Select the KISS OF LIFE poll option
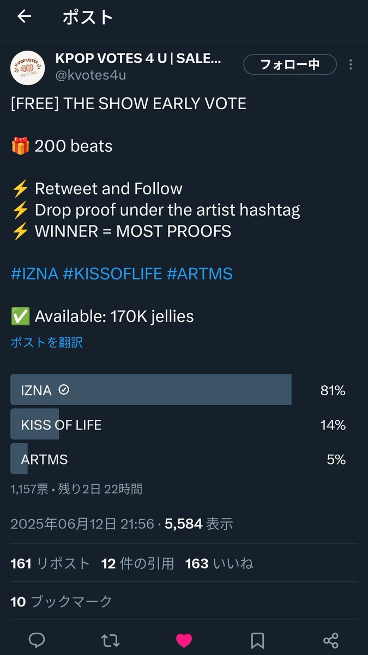Viewport: 368px width, 655px height. pos(184,425)
